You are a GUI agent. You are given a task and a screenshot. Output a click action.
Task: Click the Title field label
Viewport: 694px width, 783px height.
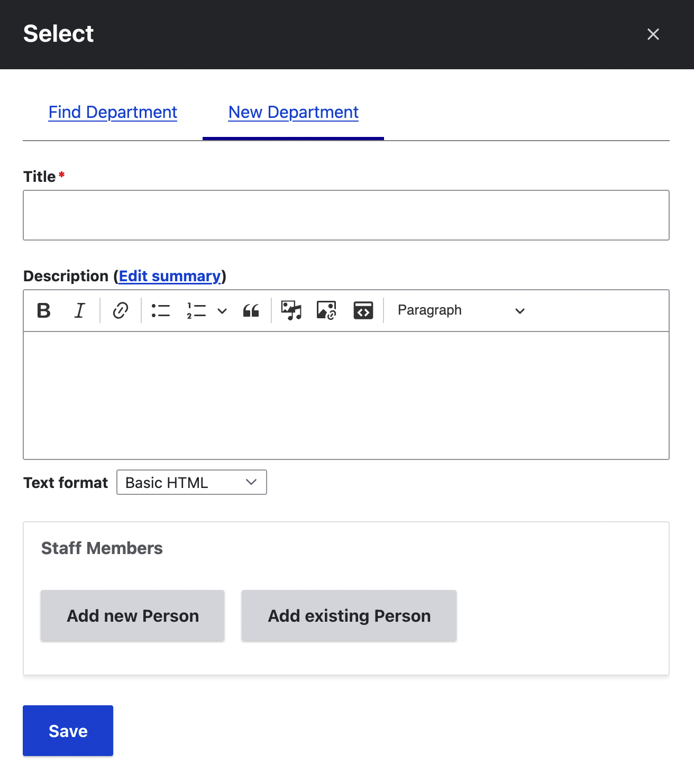coord(40,177)
